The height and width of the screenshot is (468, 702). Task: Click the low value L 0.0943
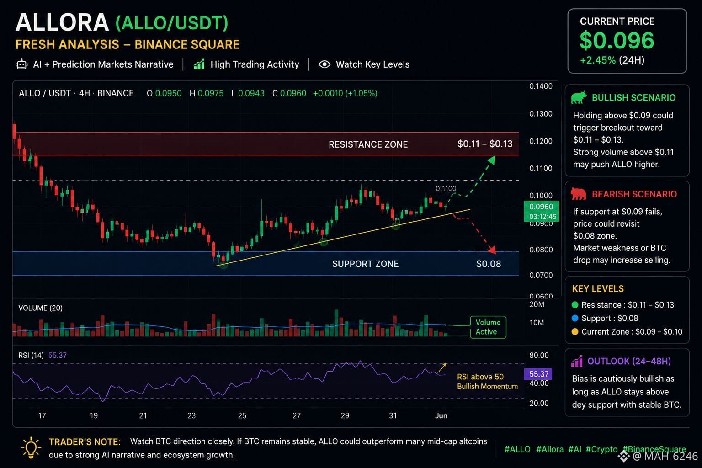[248, 93]
